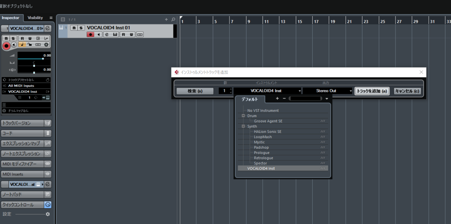Mute VOCALOID4 Inst 01 track in track list
451x224 pixels.
coord(74,28)
